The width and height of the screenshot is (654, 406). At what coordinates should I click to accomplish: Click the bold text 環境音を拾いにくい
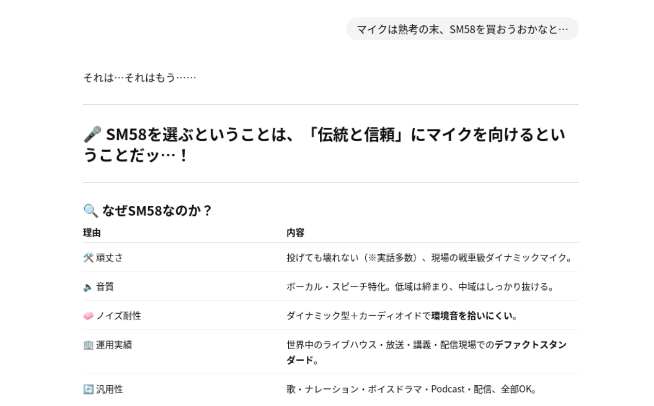pyautogui.click(x=473, y=316)
